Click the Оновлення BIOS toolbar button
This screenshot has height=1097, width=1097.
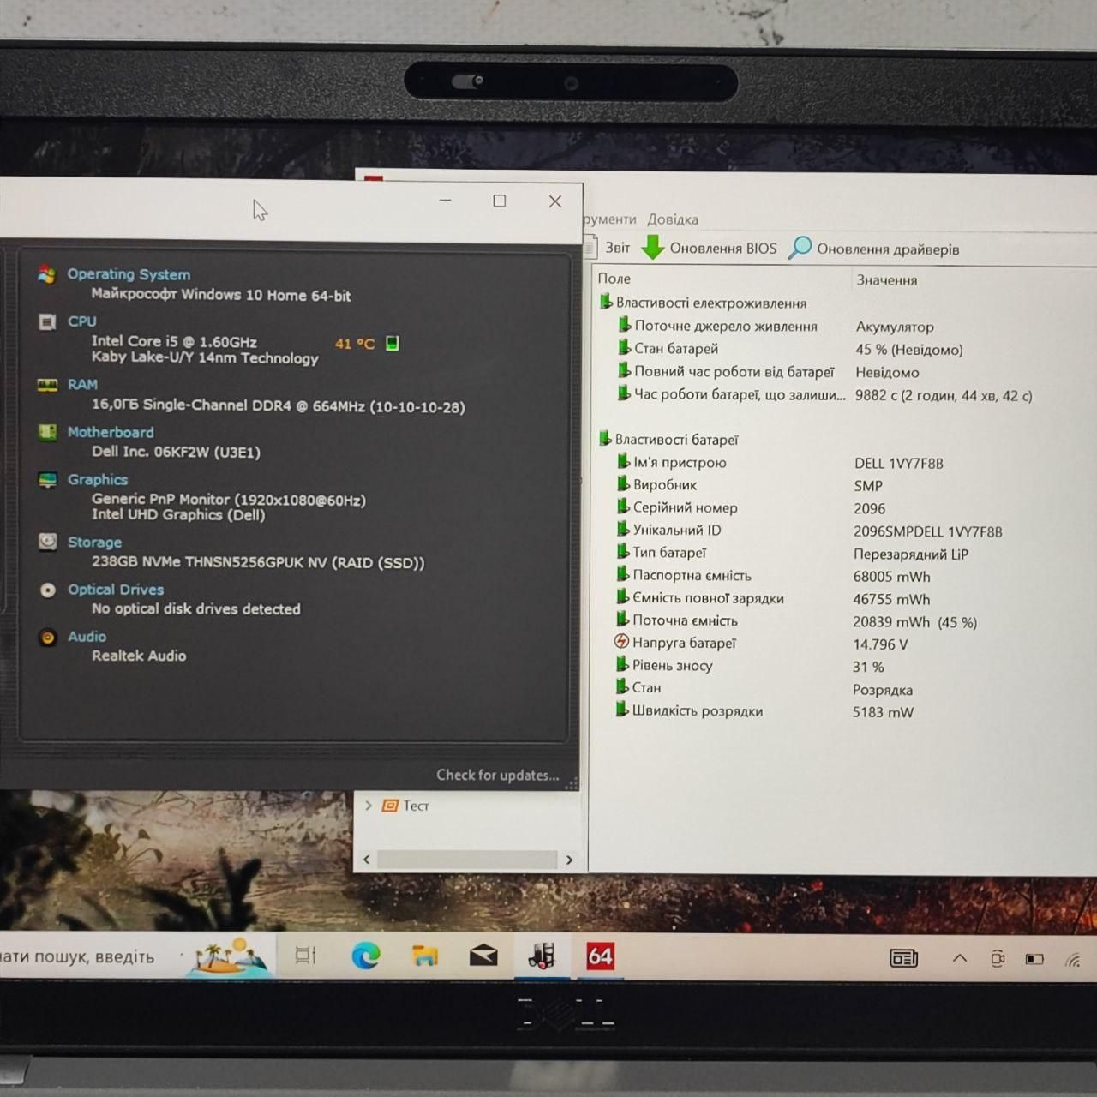point(710,248)
